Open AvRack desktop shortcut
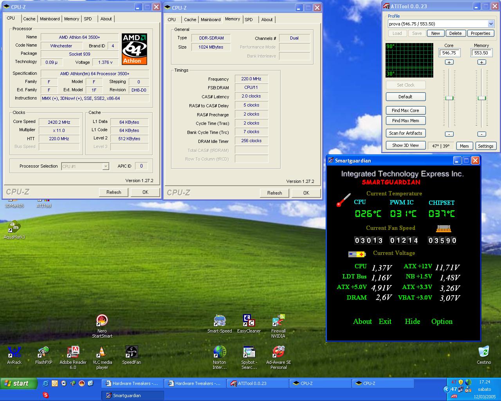Viewport: 501px width, 401px height. (x=14, y=355)
